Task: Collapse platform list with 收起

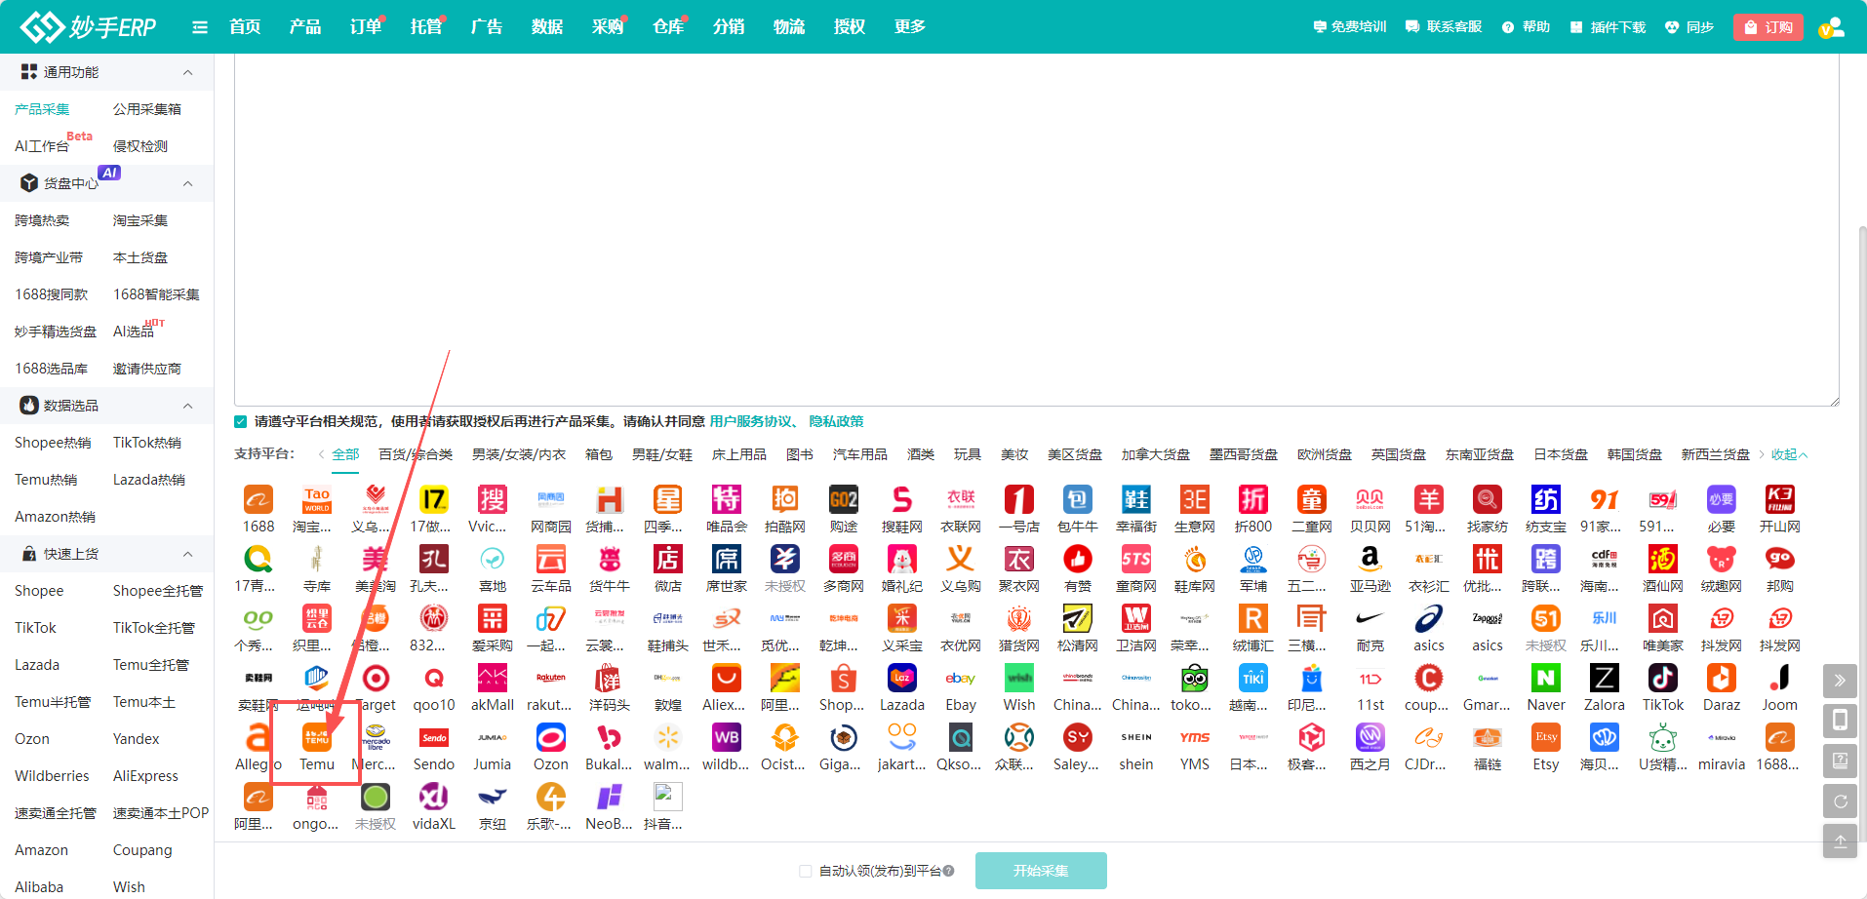Action: 1789,454
